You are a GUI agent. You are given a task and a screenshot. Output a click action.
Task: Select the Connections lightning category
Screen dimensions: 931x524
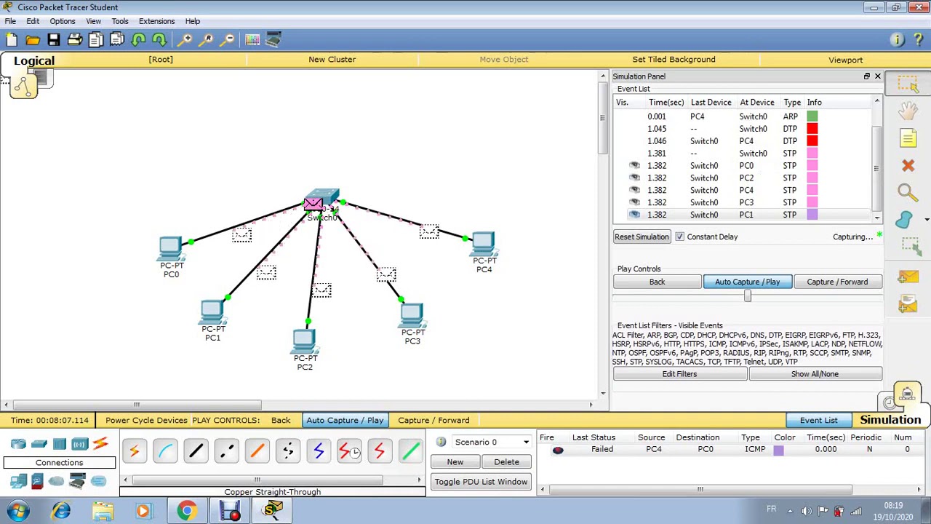pos(100,444)
